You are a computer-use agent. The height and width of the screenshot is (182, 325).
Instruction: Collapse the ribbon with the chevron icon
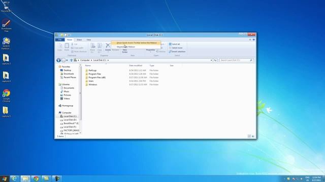250,39
